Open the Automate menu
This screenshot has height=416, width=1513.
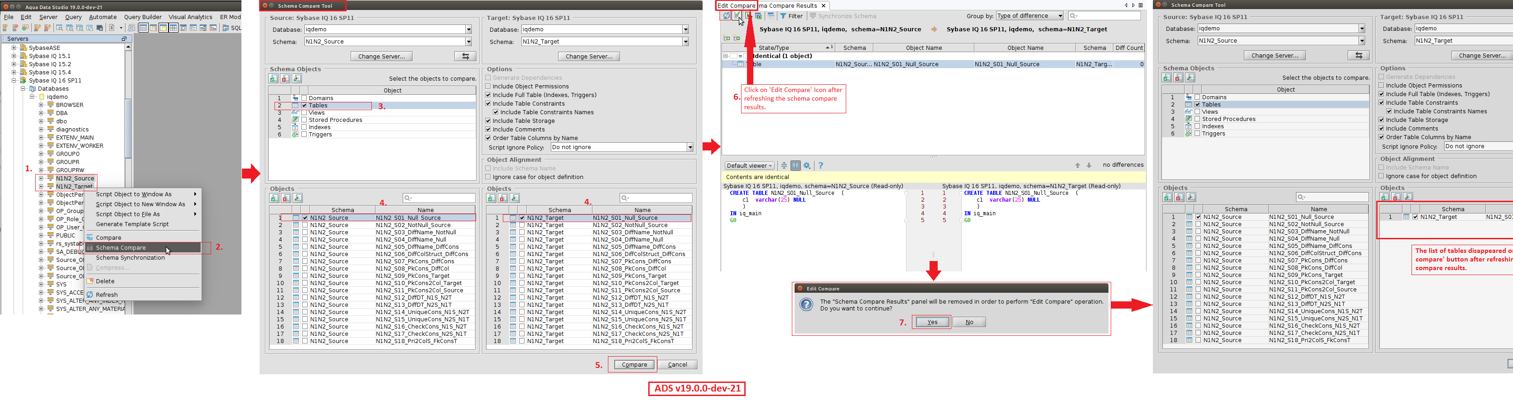103,17
